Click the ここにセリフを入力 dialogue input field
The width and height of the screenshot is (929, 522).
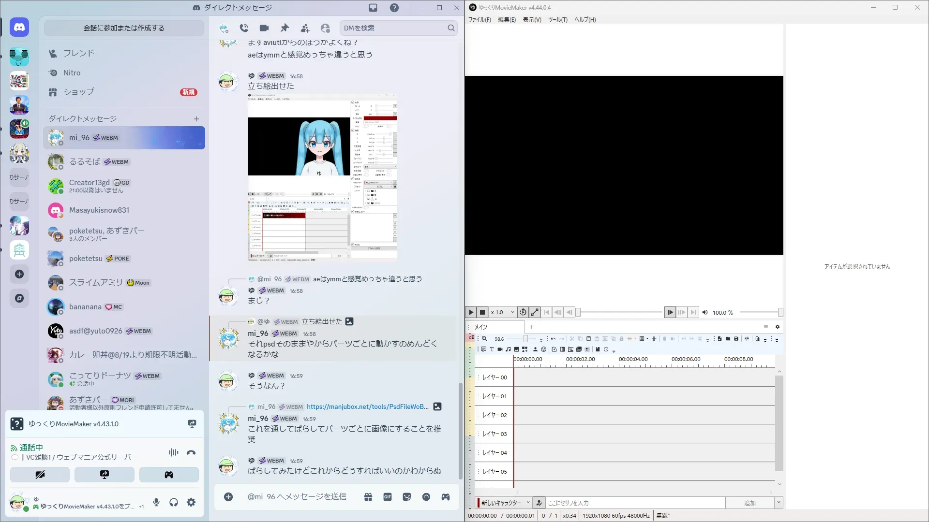[635, 503]
